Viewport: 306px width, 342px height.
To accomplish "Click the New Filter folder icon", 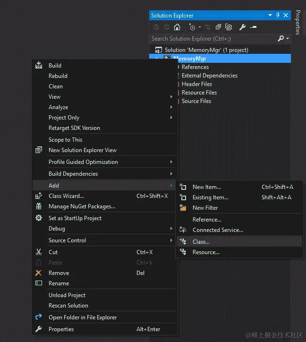I will (x=183, y=207).
